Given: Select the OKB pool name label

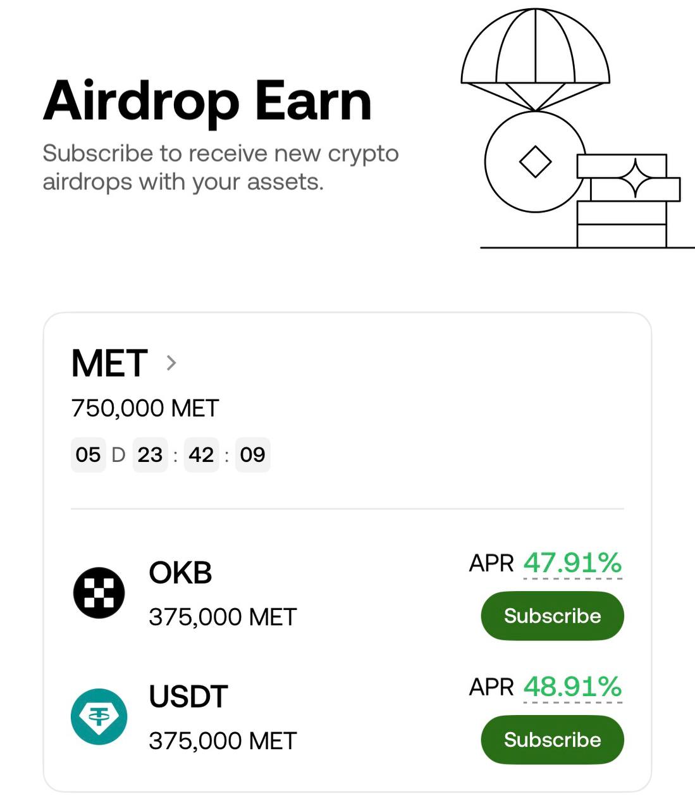Looking at the screenshot, I should [180, 573].
